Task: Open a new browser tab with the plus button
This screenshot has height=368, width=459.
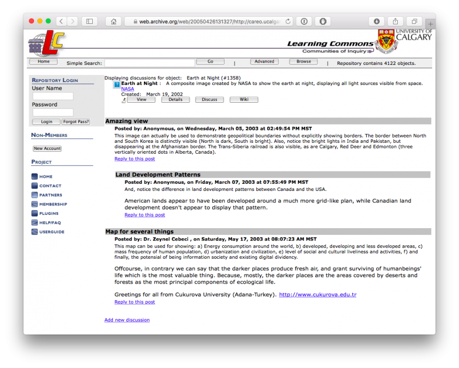Action: point(430,23)
